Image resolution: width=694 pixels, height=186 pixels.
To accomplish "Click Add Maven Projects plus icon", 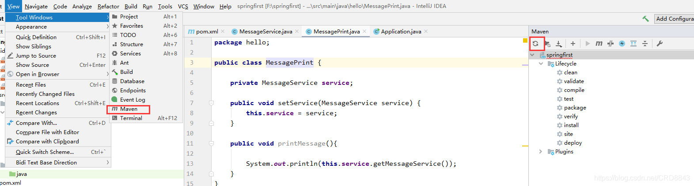I will tap(573, 44).
